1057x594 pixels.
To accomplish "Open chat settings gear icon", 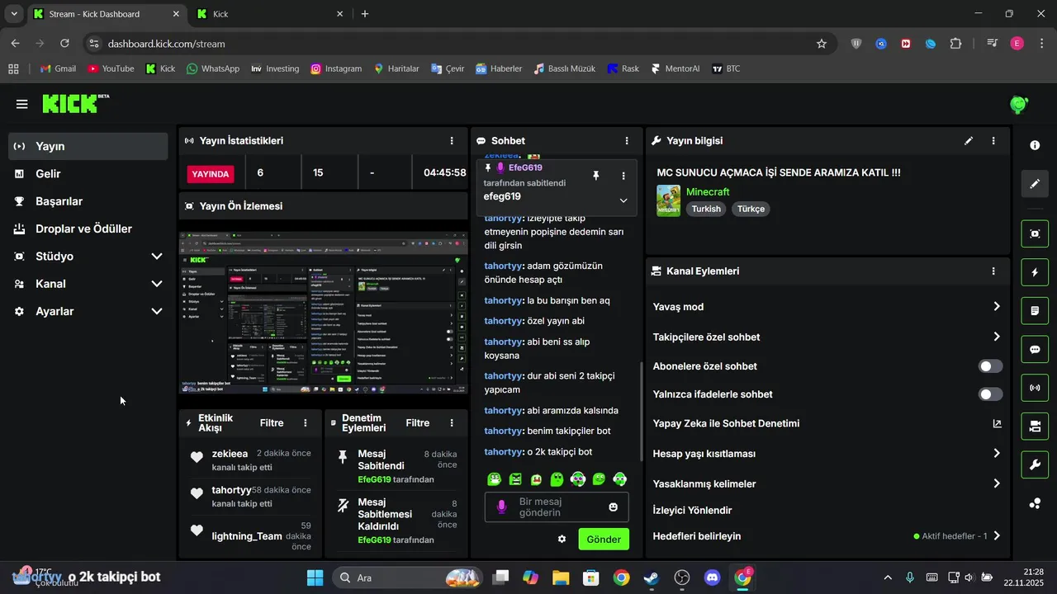I will point(562,540).
